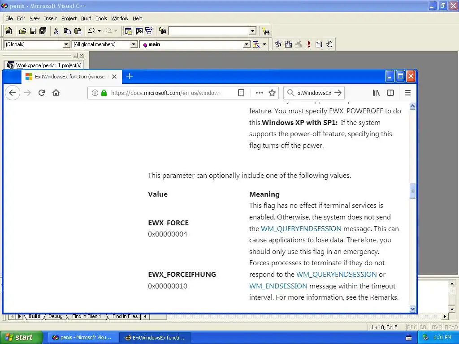Click the green padlock security icon
This screenshot has height=344, width=459.
pos(104,93)
